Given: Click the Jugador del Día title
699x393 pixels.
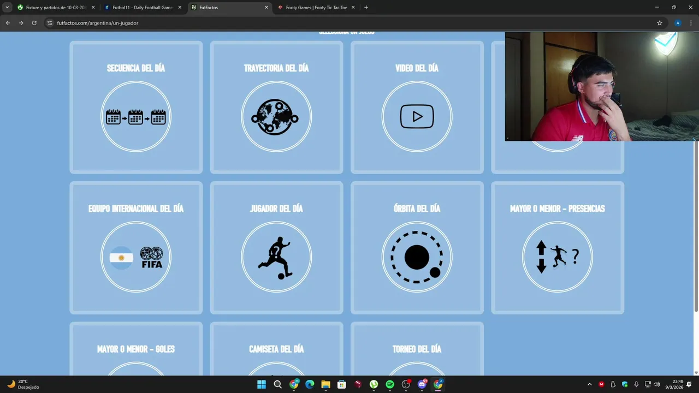Looking at the screenshot, I should point(276,209).
